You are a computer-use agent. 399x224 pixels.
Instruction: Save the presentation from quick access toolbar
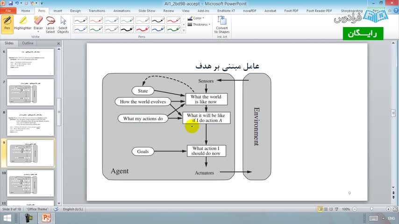[10, 3]
